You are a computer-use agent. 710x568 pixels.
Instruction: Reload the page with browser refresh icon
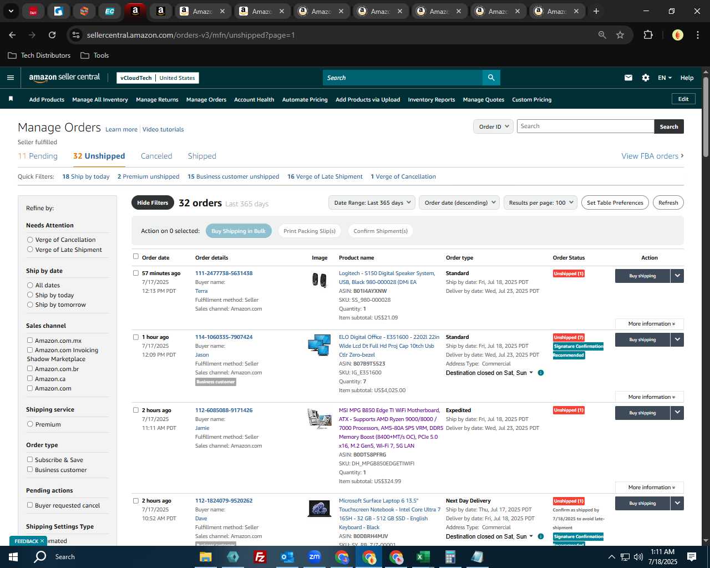(52, 35)
